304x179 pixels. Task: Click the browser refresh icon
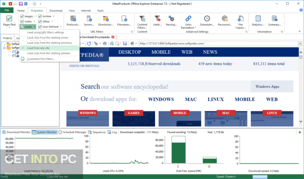(89, 44)
